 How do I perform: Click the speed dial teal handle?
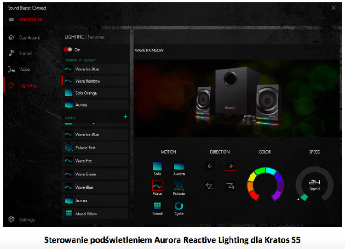304,198
